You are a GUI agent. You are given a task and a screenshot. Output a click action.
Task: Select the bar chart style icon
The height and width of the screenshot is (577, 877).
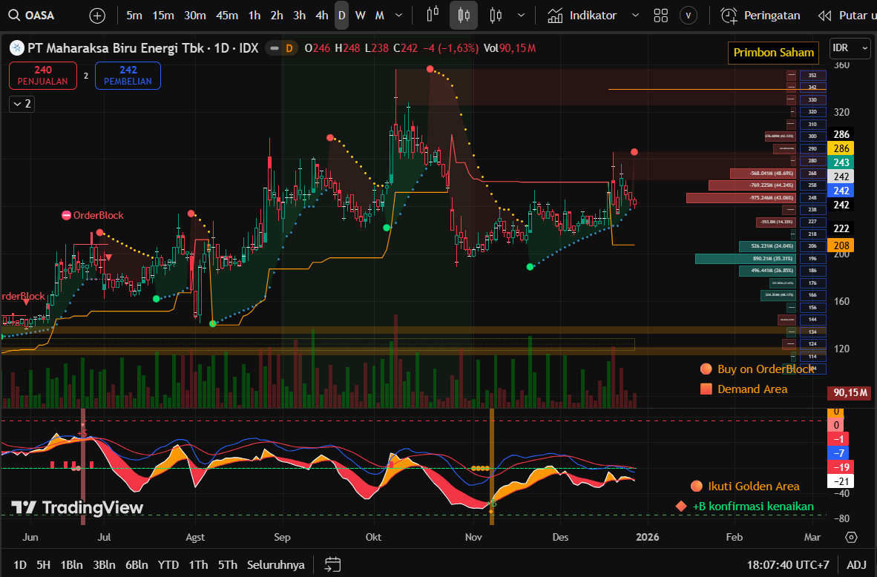click(x=434, y=16)
